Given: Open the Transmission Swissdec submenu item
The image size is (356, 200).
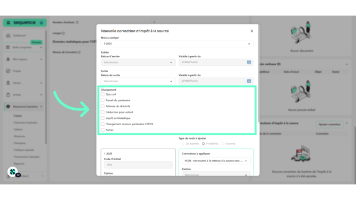Looking at the screenshot, I should point(27,156).
